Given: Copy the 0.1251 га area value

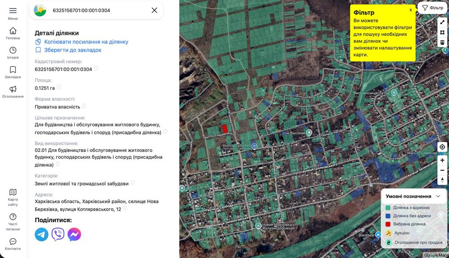Looking at the screenshot, I should click(x=59, y=87).
